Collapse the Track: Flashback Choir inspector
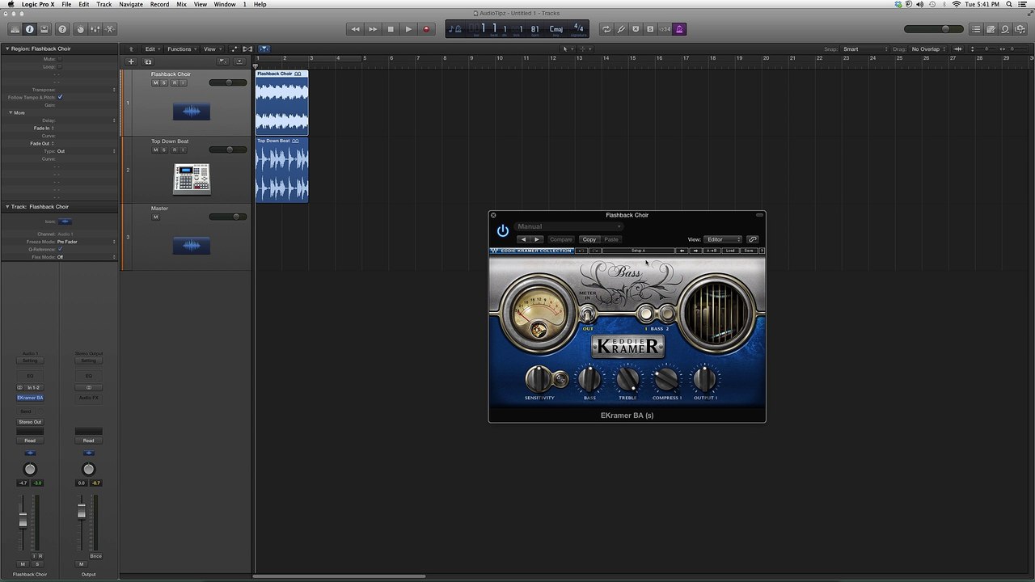Screen dimensions: 1035x582 point(6,207)
